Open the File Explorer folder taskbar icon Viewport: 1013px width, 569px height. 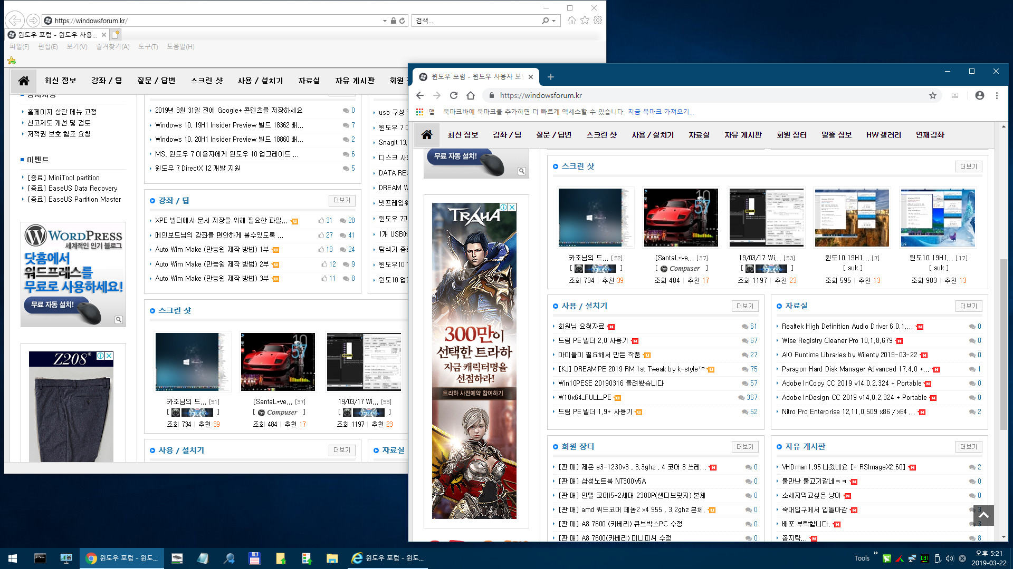click(332, 558)
